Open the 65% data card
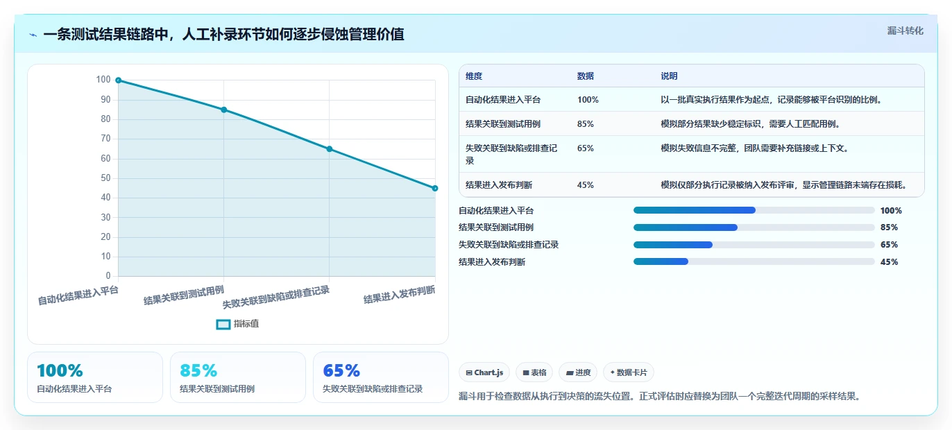Image resolution: width=952 pixels, height=430 pixels. [x=381, y=377]
